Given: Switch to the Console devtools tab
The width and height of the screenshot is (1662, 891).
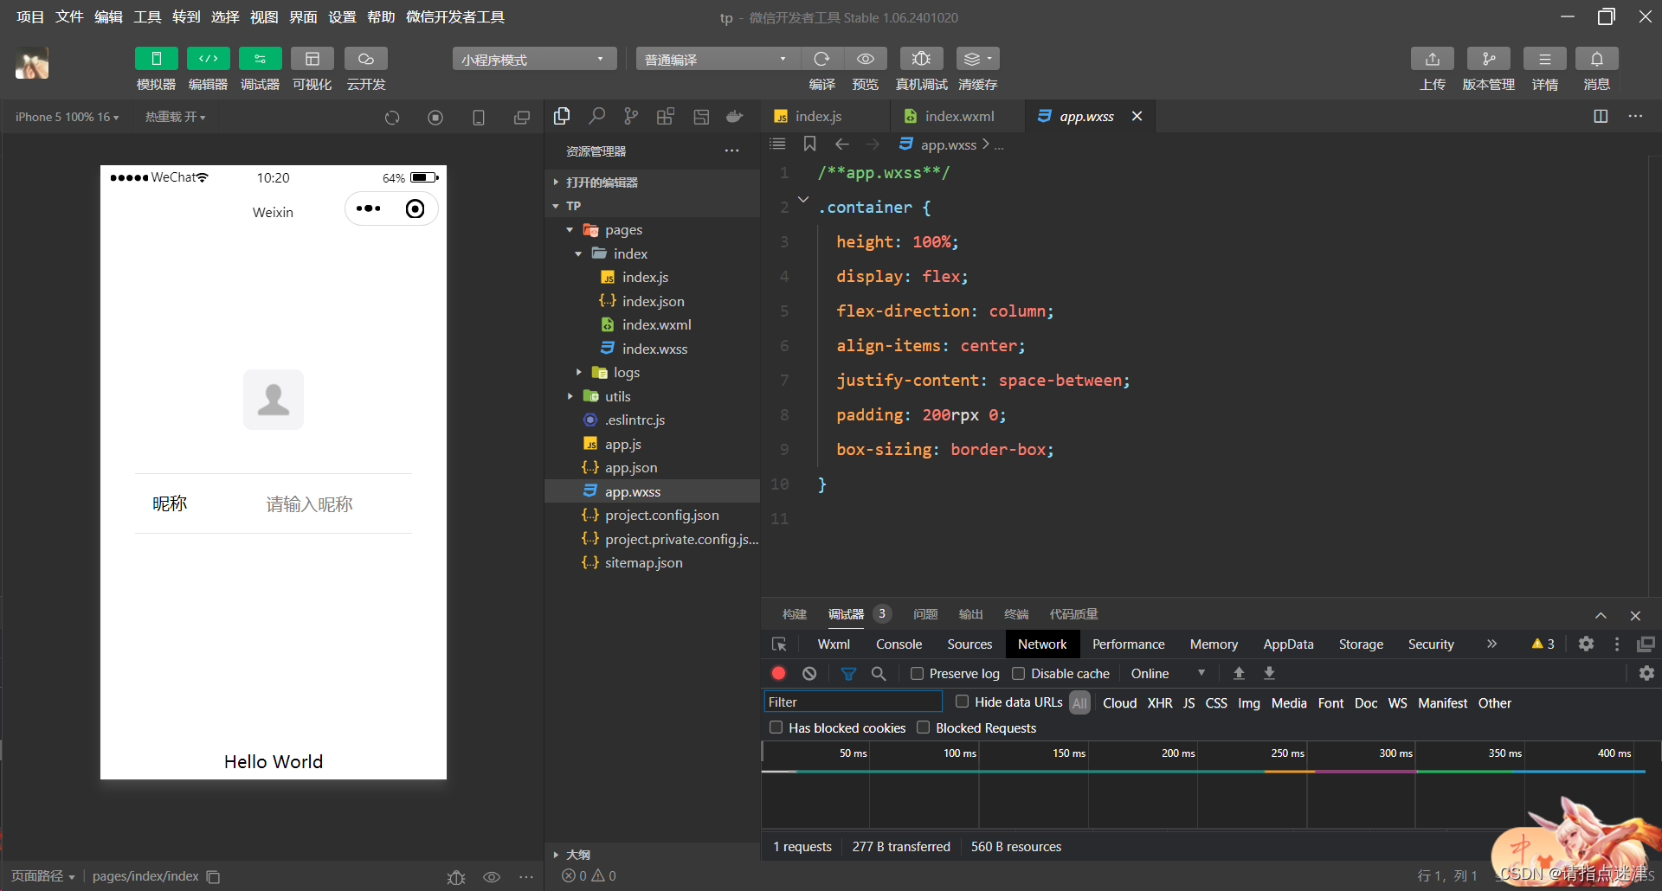Looking at the screenshot, I should [x=899, y=644].
